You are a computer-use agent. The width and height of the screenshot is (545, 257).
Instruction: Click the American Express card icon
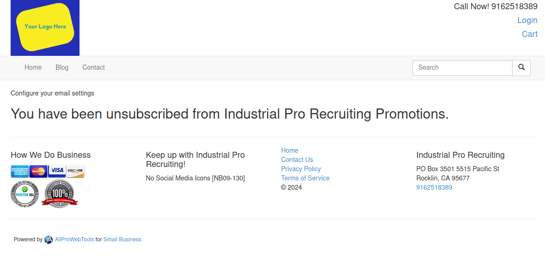pos(20,171)
